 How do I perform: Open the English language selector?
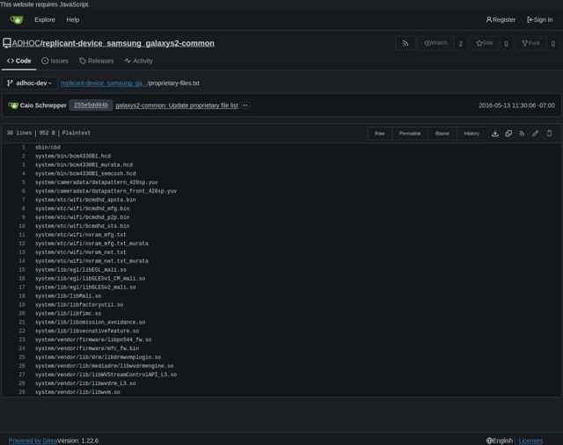(499, 441)
